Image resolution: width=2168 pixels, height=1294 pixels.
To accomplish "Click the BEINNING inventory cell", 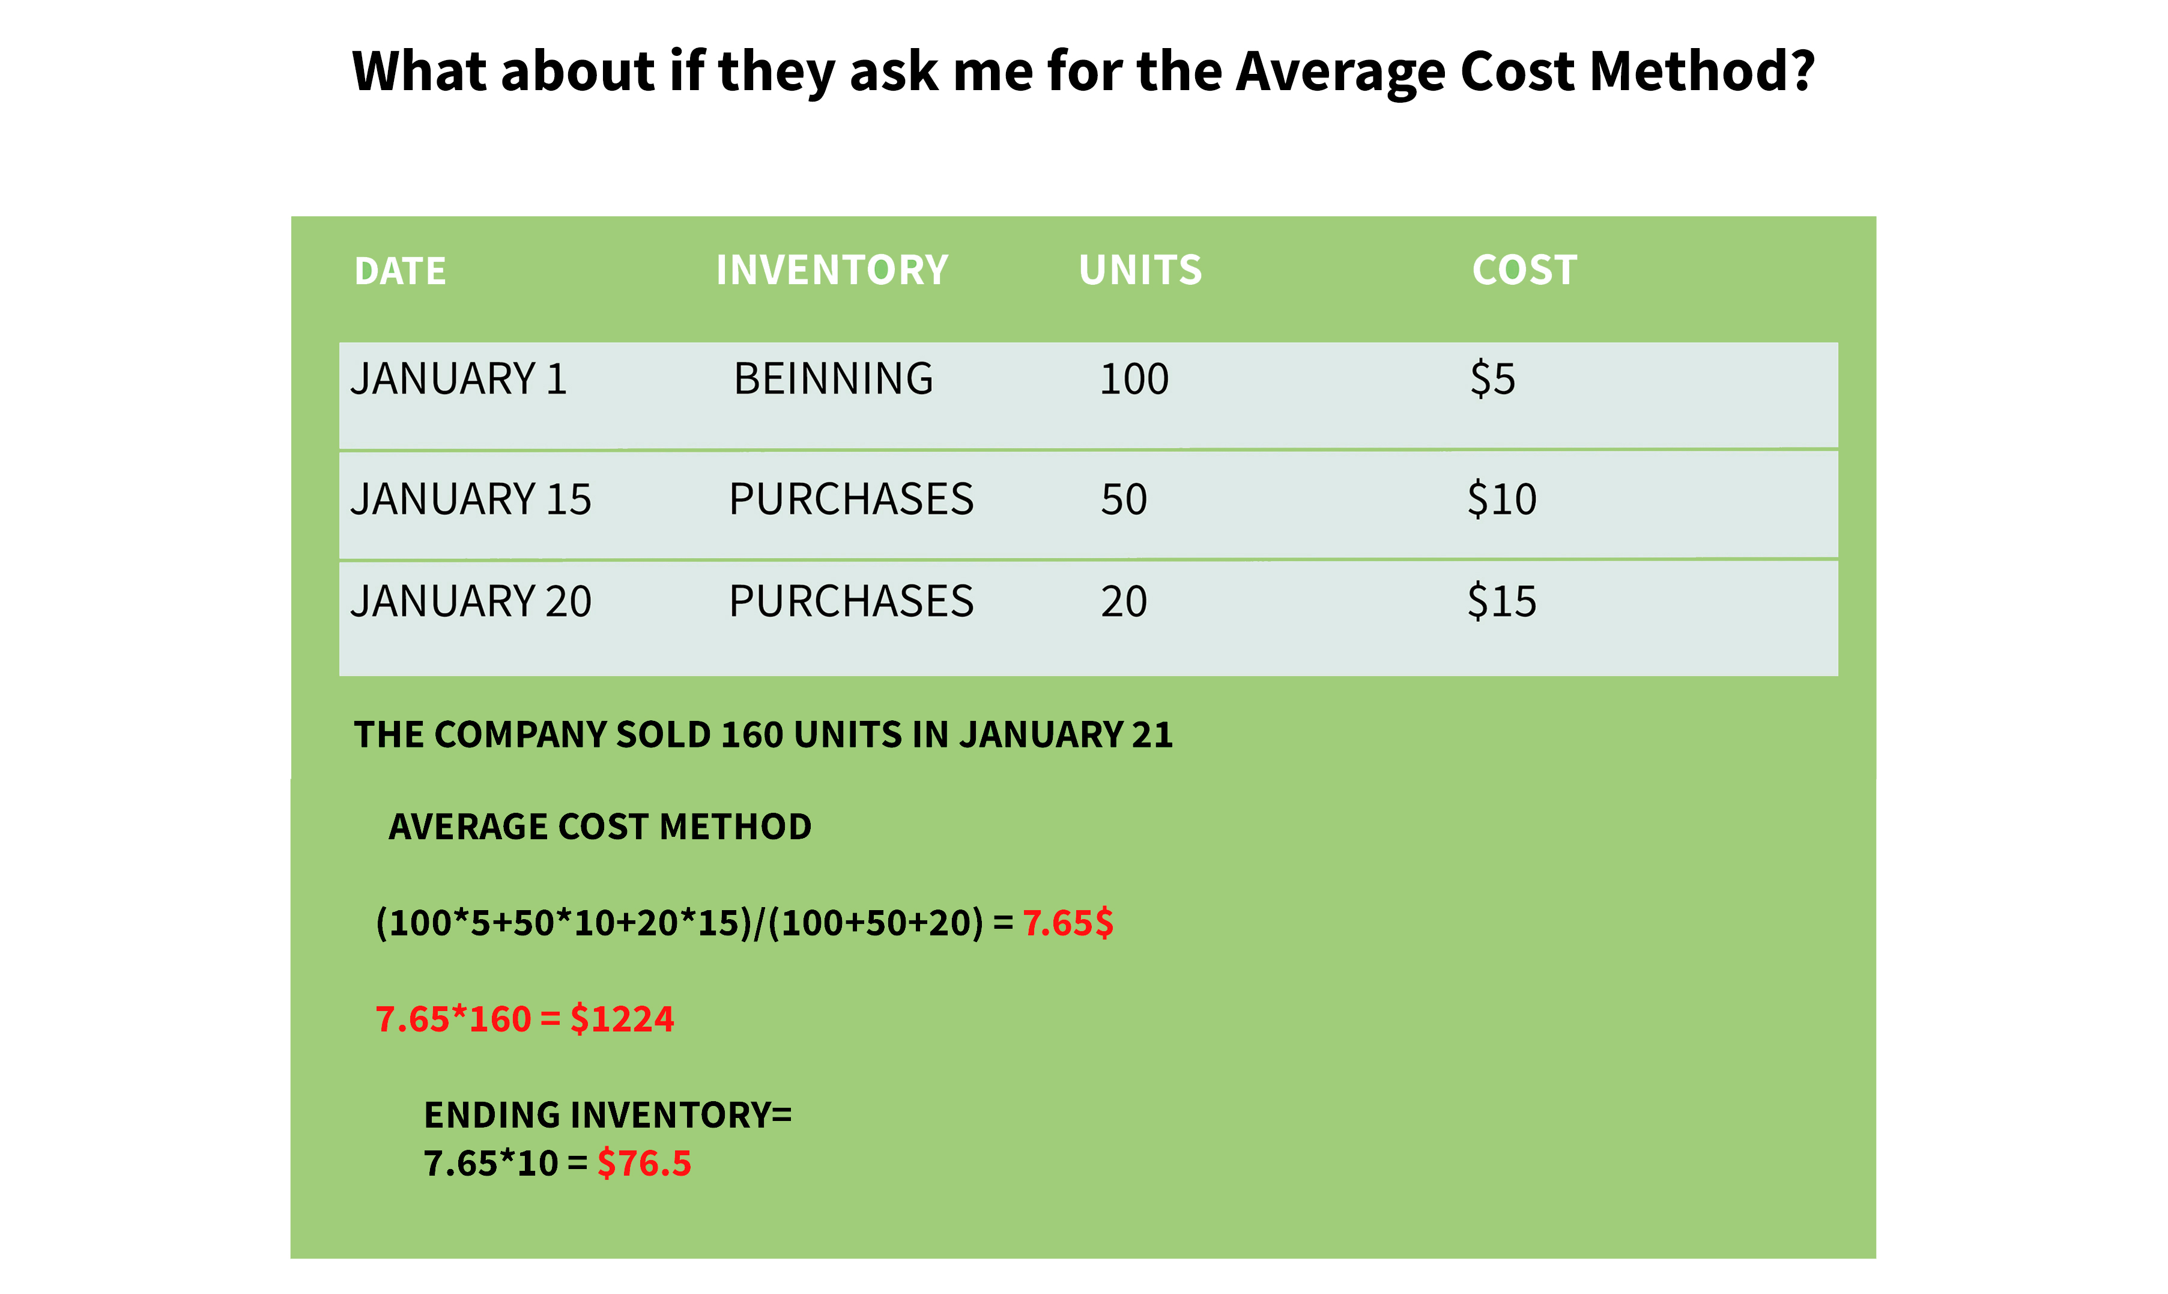I will click(834, 379).
